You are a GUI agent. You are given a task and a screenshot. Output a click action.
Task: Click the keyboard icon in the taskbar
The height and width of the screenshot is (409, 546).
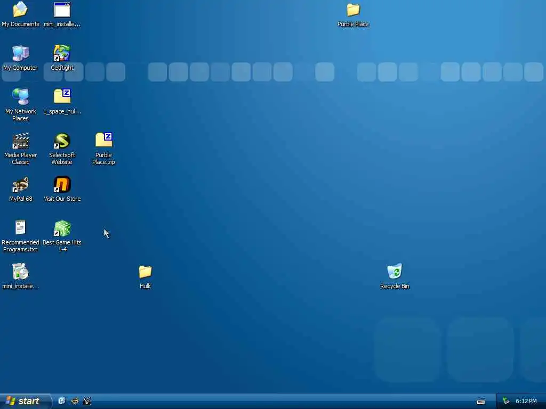tap(481, 402)
